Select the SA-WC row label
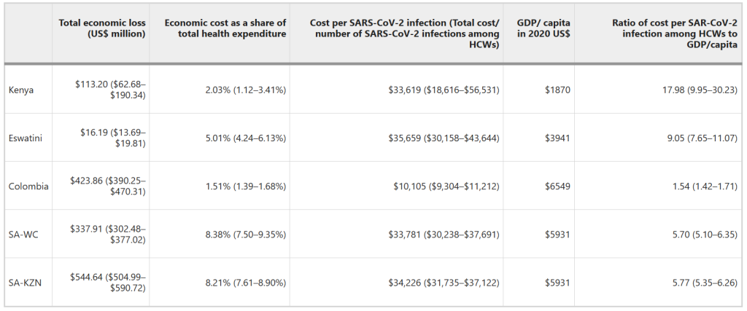The width and height of the screenshot is (747, 311). point(23,235)
